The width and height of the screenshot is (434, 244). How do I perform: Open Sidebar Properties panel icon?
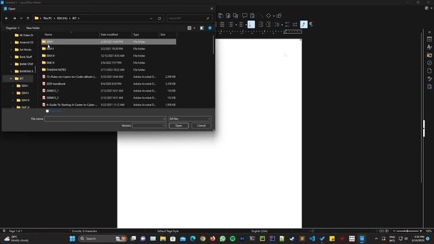(x=429, y=39)
